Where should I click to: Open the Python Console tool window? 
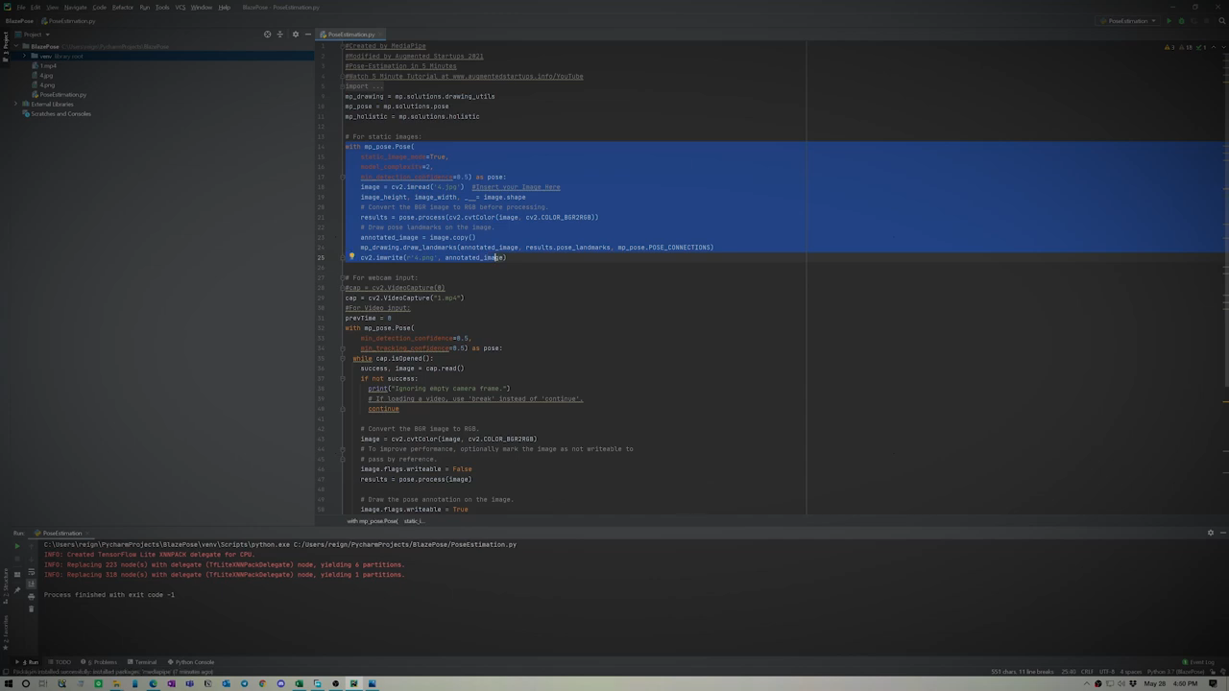click(x=191, y=662)
